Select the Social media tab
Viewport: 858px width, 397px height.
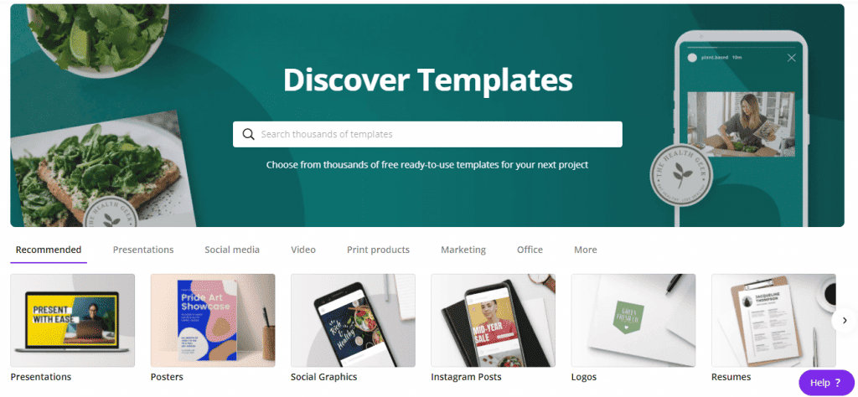pyautogui.click(x=232, y=250)
